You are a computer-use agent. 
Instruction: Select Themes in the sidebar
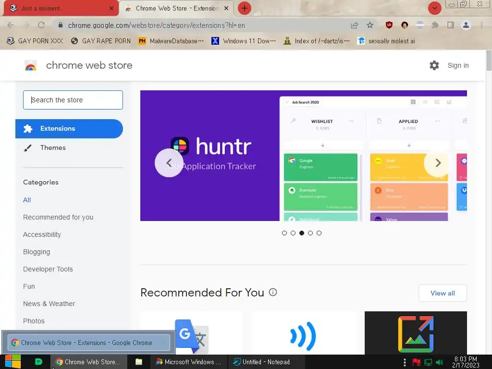pos(53,148)
